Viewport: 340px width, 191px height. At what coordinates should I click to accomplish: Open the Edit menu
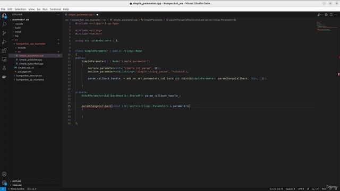(x=10, y=10)
